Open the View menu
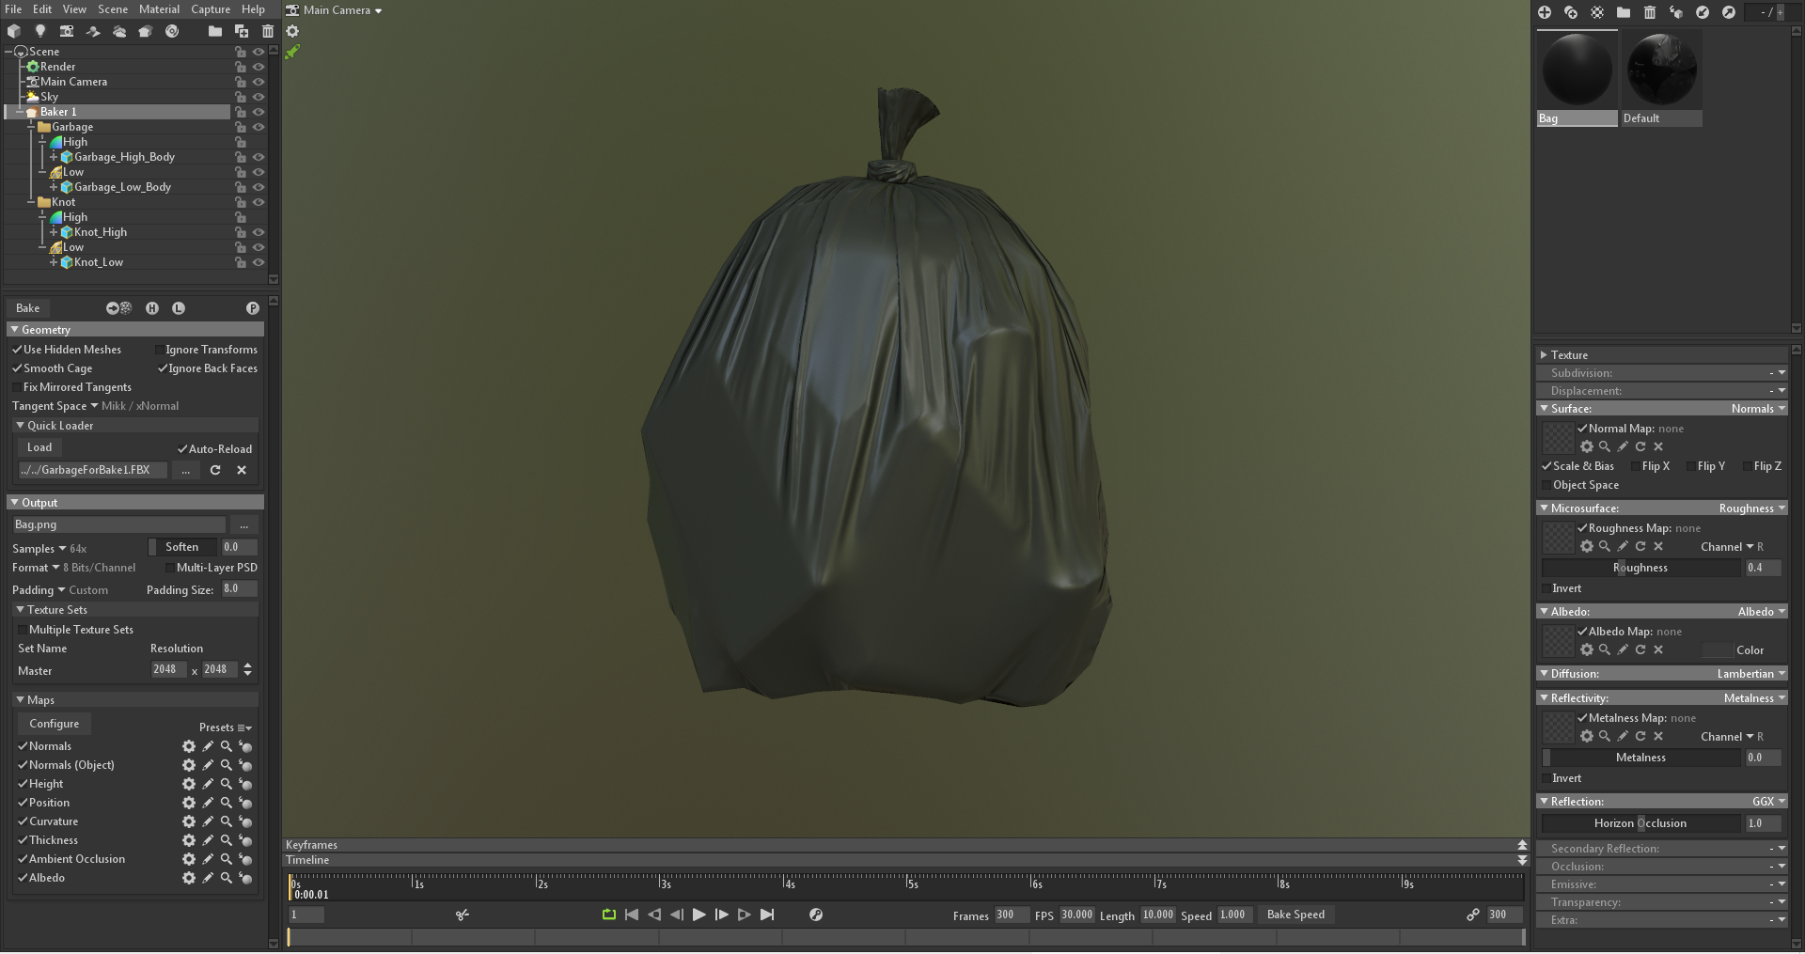This screenshot has width=1805, height=954. pos(74,9)
